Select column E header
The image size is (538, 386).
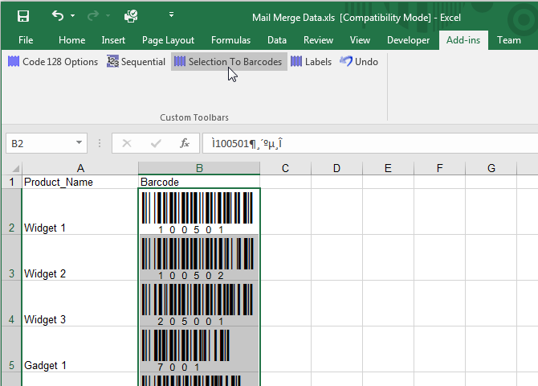pyautogui.click(x=388, y=168)
